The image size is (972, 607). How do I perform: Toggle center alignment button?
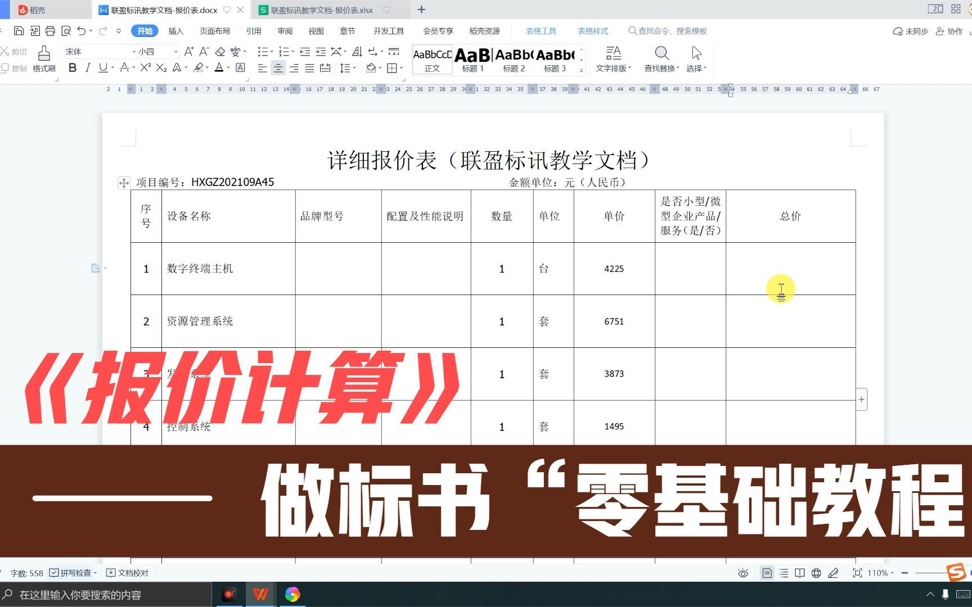coord(278,68)
